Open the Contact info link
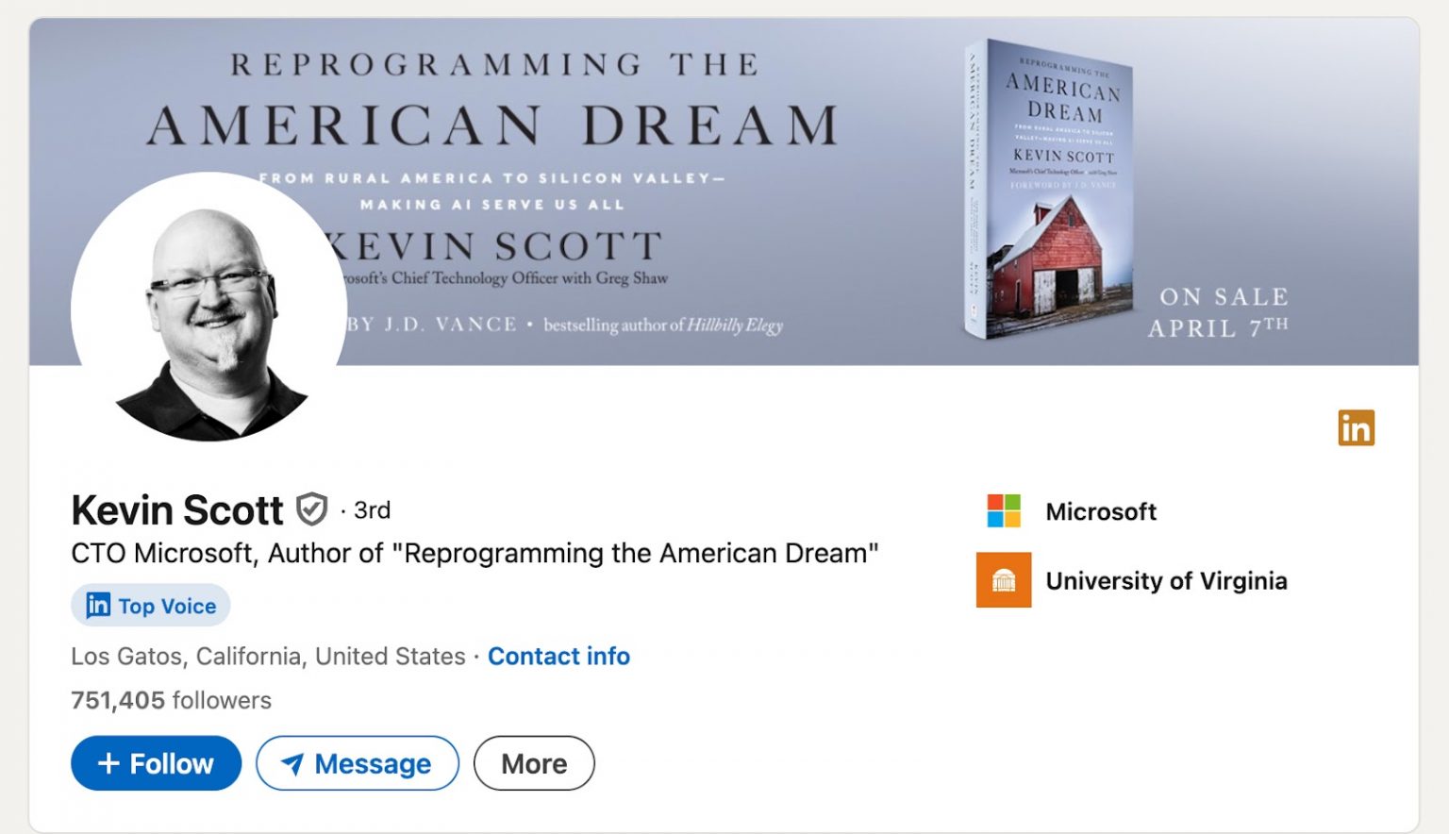1449x834 pixels. [558, 656]
